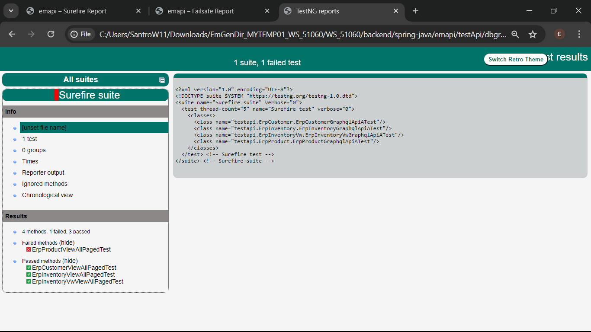Click the browser back arrow

tap(12, 34)
